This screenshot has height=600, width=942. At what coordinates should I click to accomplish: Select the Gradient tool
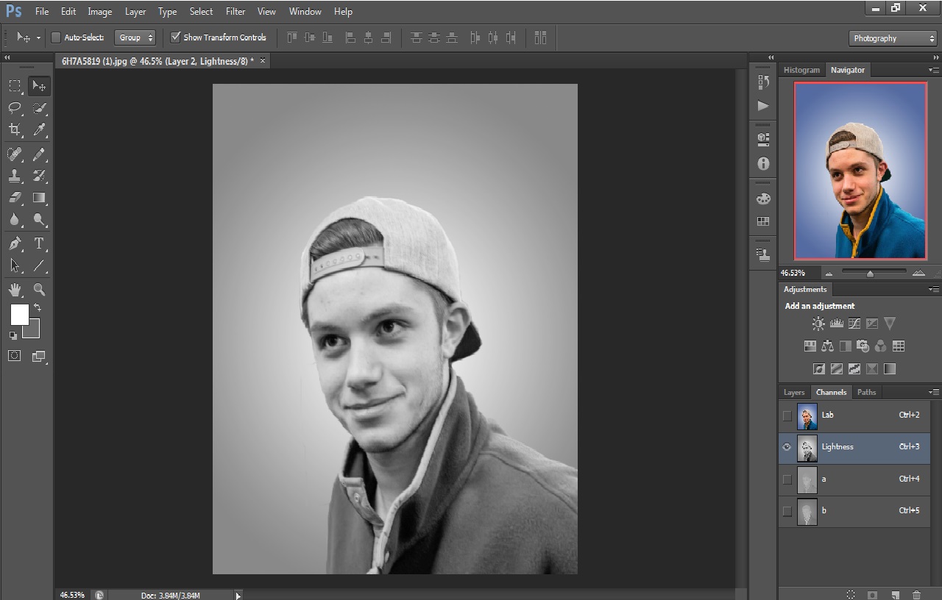coord(40,198)
